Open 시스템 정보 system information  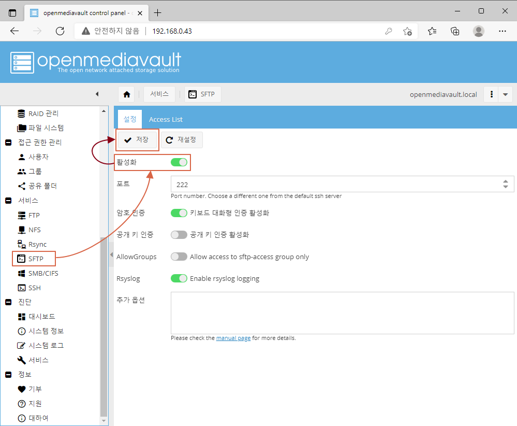click(x=40, y=331)
